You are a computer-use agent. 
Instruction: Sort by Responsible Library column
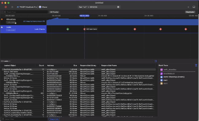[x=88, y=65]
